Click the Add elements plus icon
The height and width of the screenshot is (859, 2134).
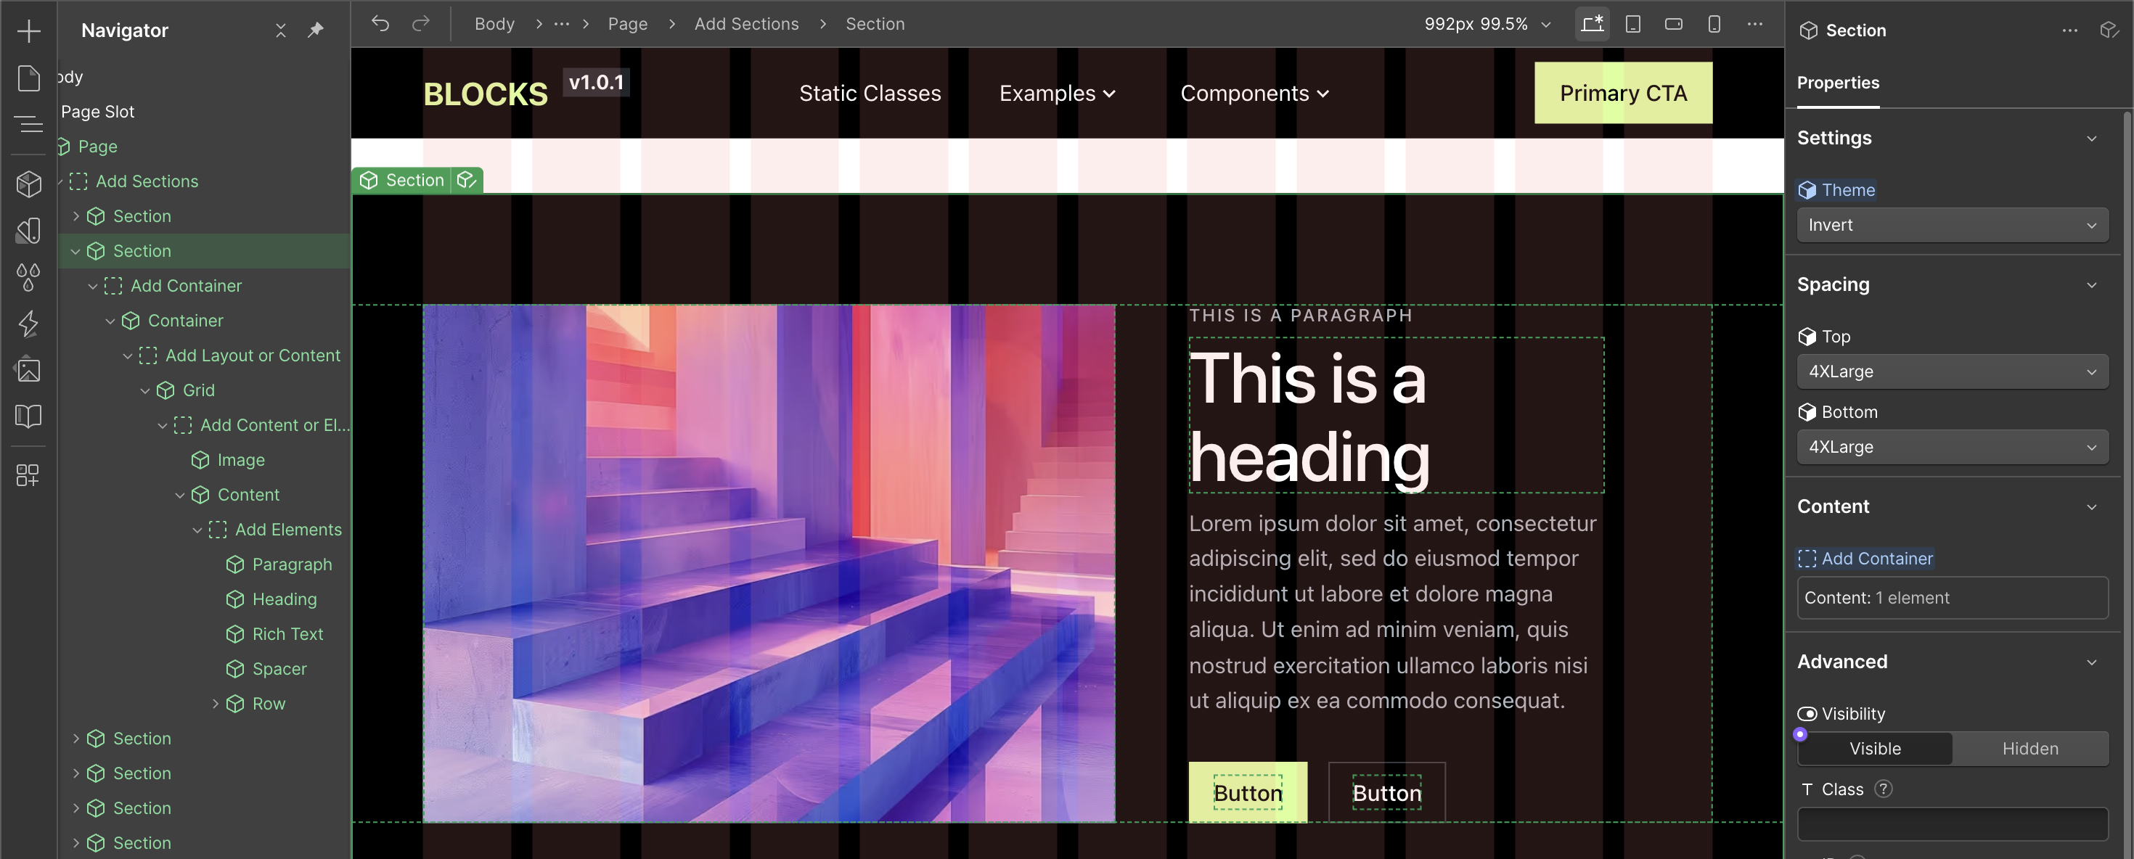point(29,31)
